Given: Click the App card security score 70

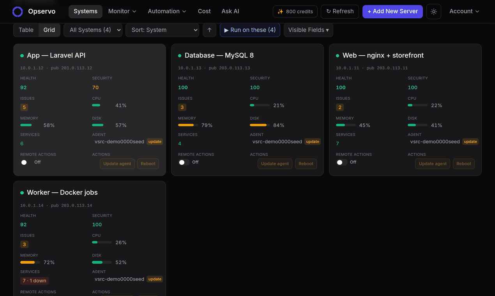Looking at the screenshot, I should coord(95,88).
